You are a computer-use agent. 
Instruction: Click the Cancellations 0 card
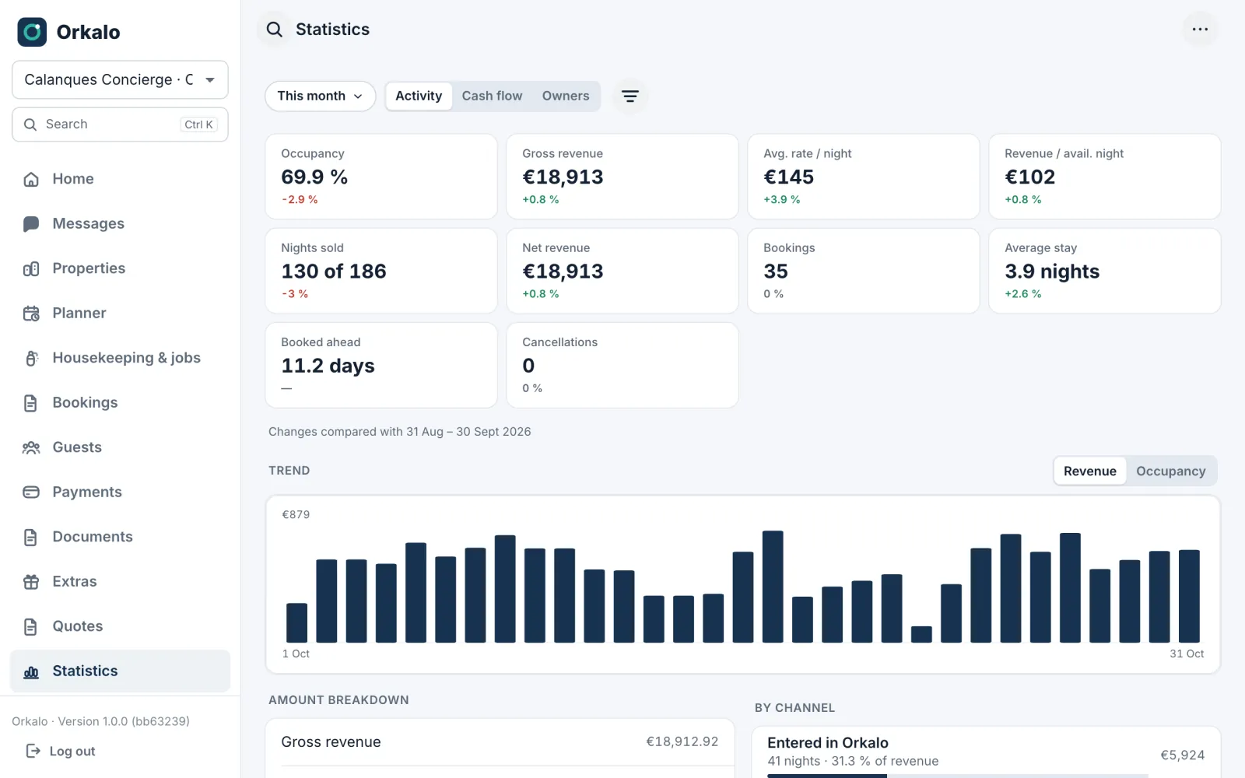coord(622,365)
